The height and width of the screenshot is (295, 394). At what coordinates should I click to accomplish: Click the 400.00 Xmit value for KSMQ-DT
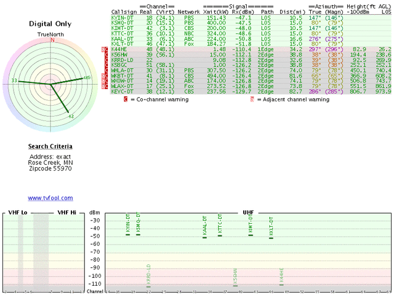point(216,23)
